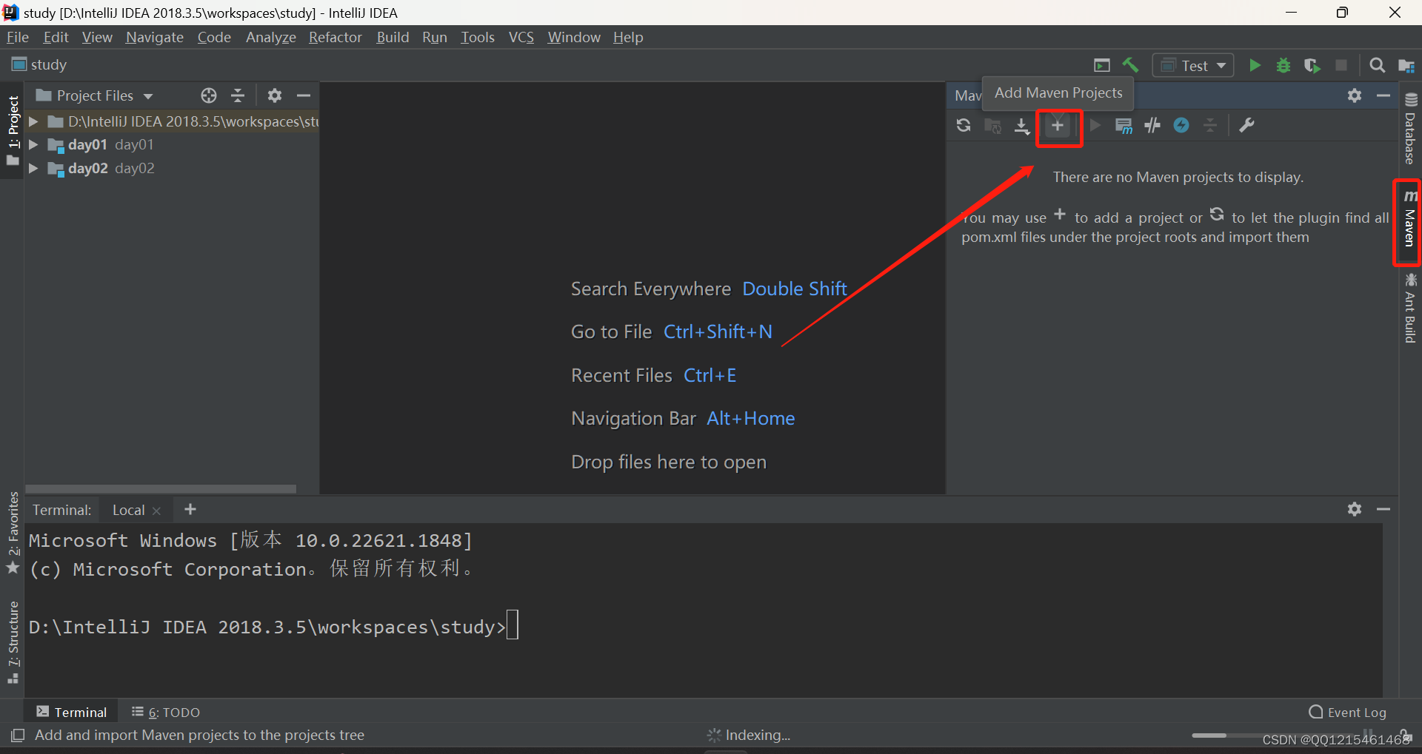Screen dimensions: 1422x754
Task: Open the 6: TODO tool tab
Action: 166,712
